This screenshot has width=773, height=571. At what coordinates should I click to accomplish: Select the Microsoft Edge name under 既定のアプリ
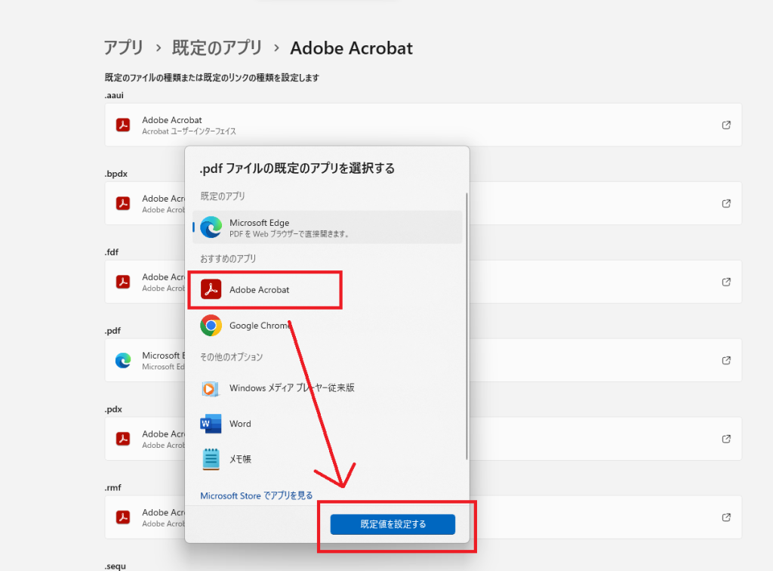tap(260, 223)
